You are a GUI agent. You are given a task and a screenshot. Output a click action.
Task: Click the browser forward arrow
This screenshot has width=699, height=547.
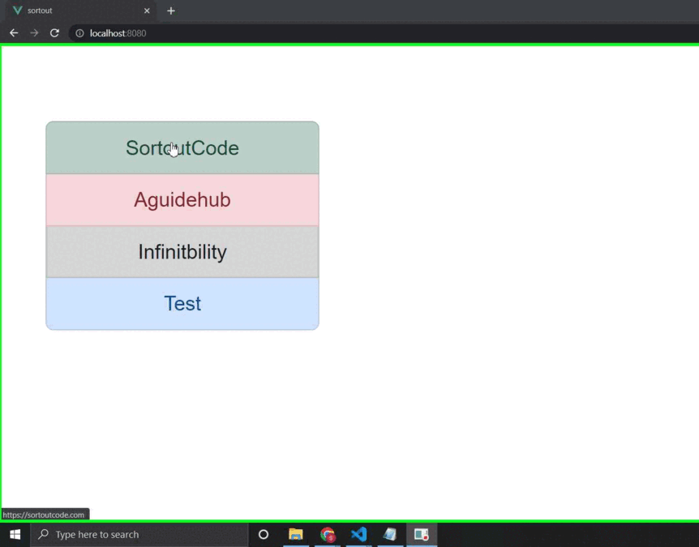34,33
